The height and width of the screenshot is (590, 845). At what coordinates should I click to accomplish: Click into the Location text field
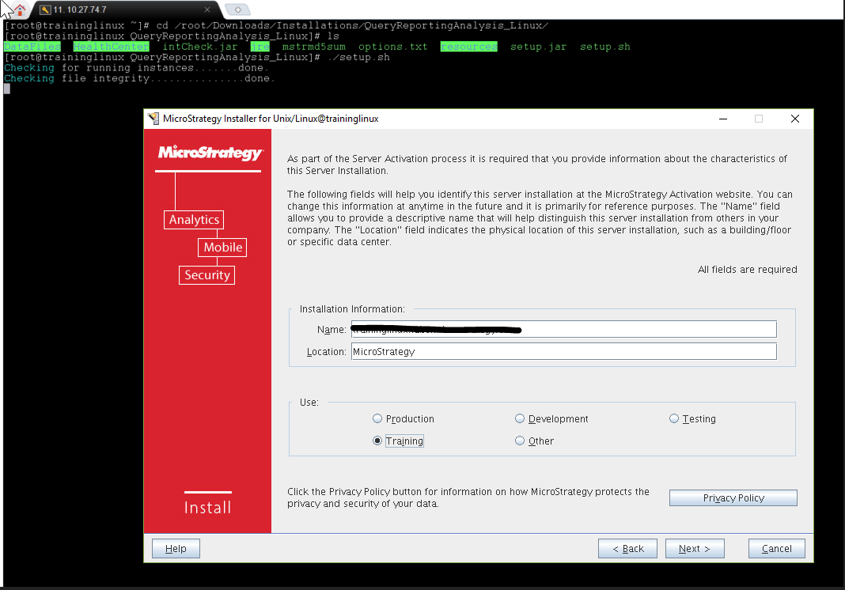point(563,351)
